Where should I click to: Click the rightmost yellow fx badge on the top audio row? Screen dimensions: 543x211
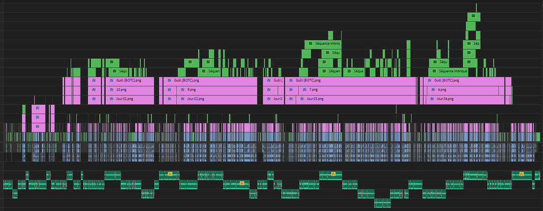click(522, 174)
